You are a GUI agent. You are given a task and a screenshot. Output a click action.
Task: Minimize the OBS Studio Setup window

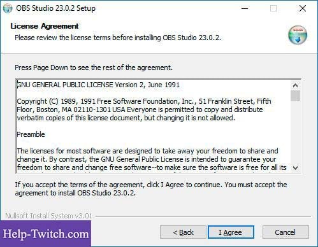point(245,8)
